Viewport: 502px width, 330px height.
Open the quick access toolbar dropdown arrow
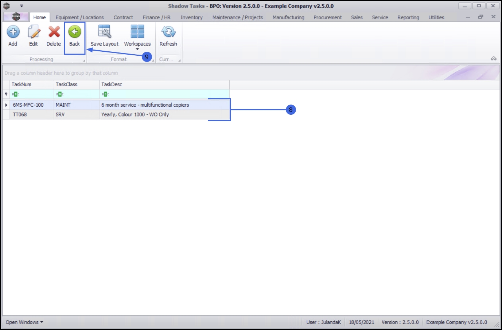(x=22, y=6)
